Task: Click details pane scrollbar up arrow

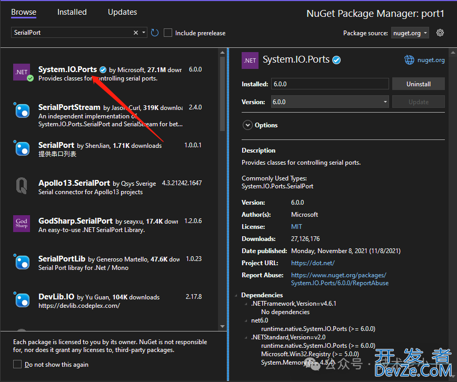Action: coord(453,53)
